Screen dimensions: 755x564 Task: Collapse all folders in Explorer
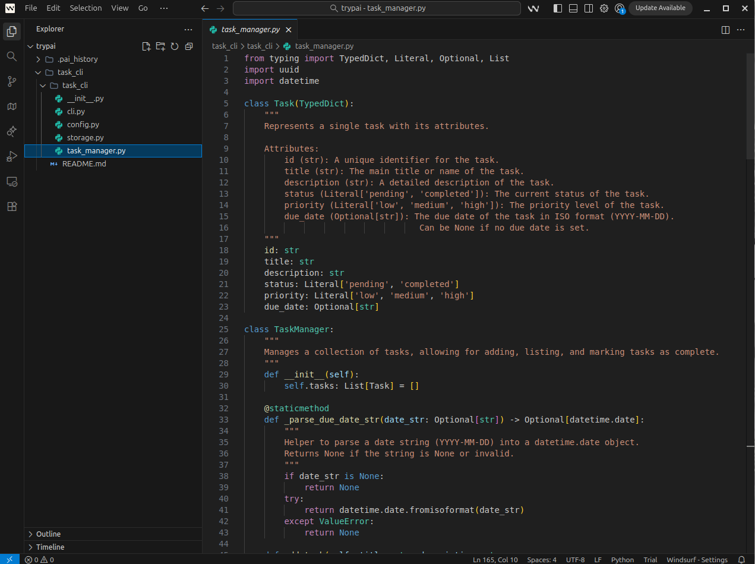tap(189, 46)
